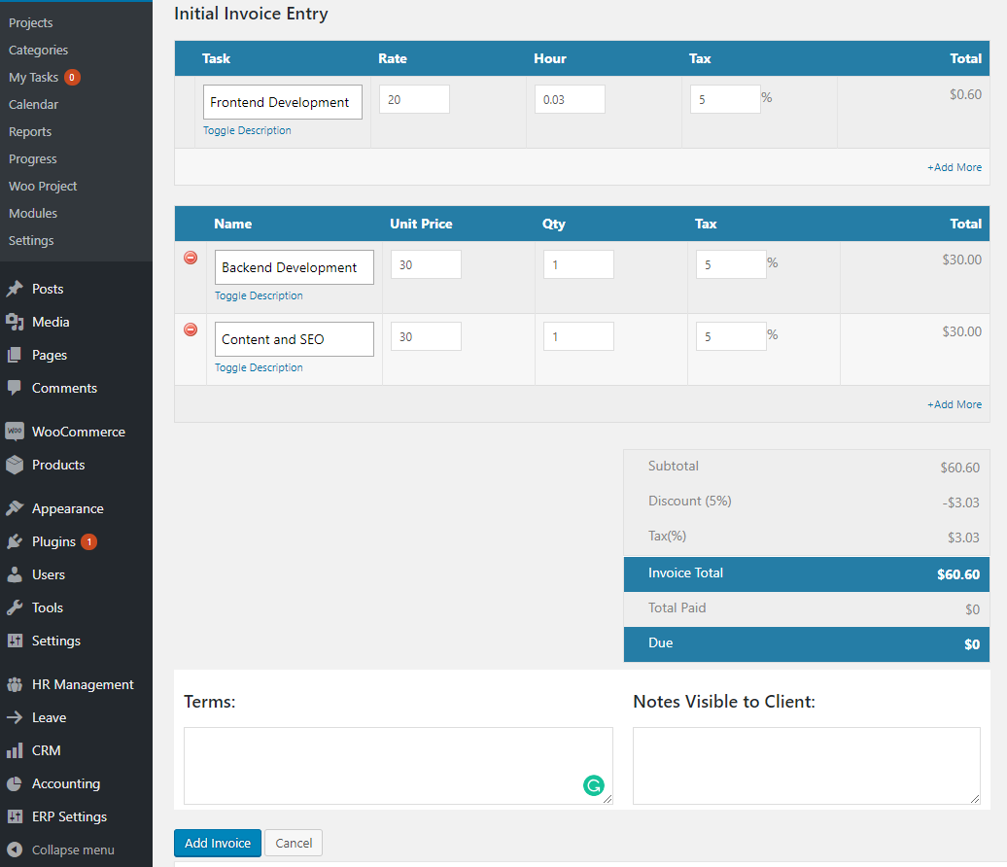Open the Reports menu item
This screenshot has height=867, width=1007.
[x=30, y=131]
